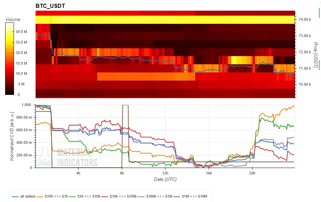Click the Material Indicators flask logo
Screen dimensions: 321x202
click(x=46, y=157)
